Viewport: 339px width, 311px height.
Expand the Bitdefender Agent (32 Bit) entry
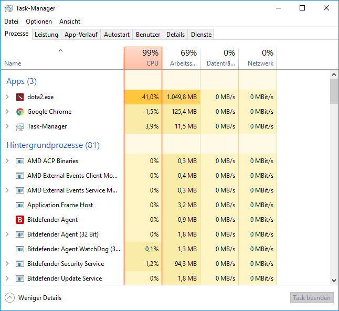tap(7, 234)
